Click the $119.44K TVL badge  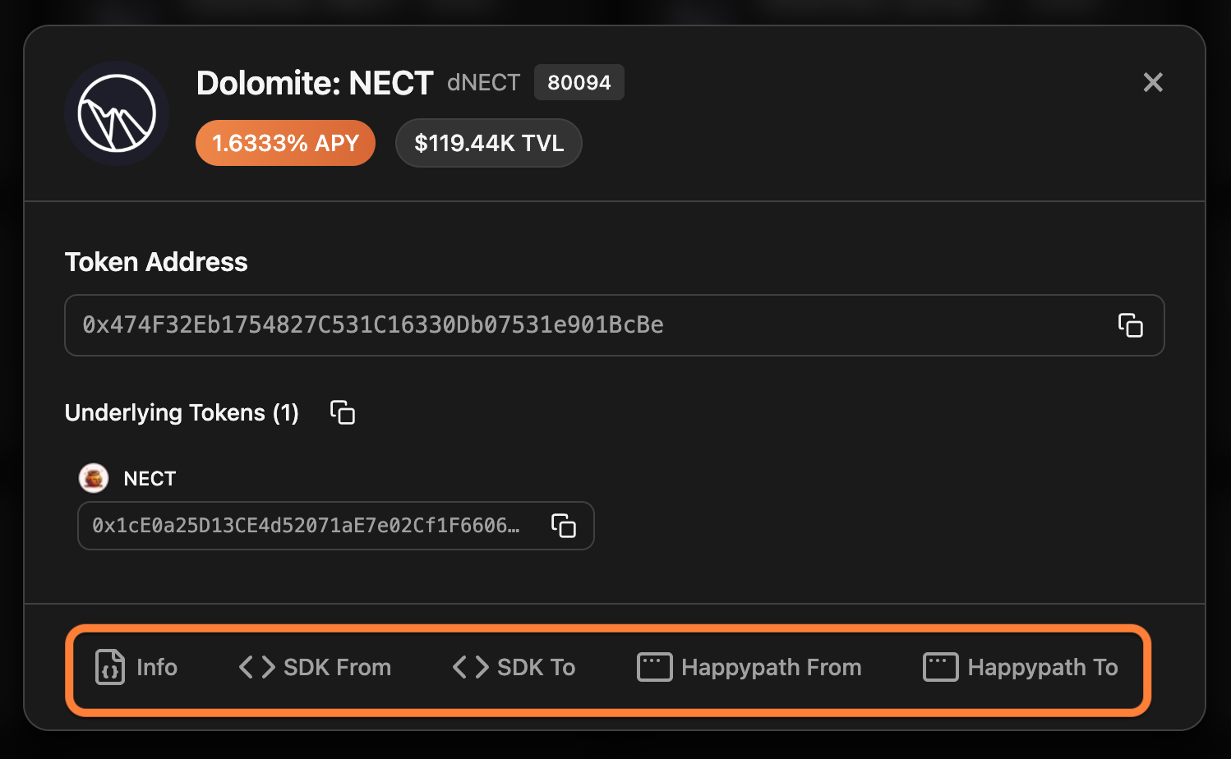[x=489, y=143]
